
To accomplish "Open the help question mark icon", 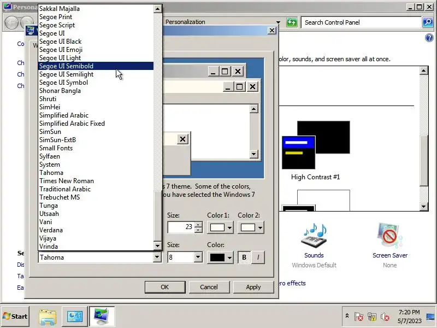I will (x=429, y=38).
